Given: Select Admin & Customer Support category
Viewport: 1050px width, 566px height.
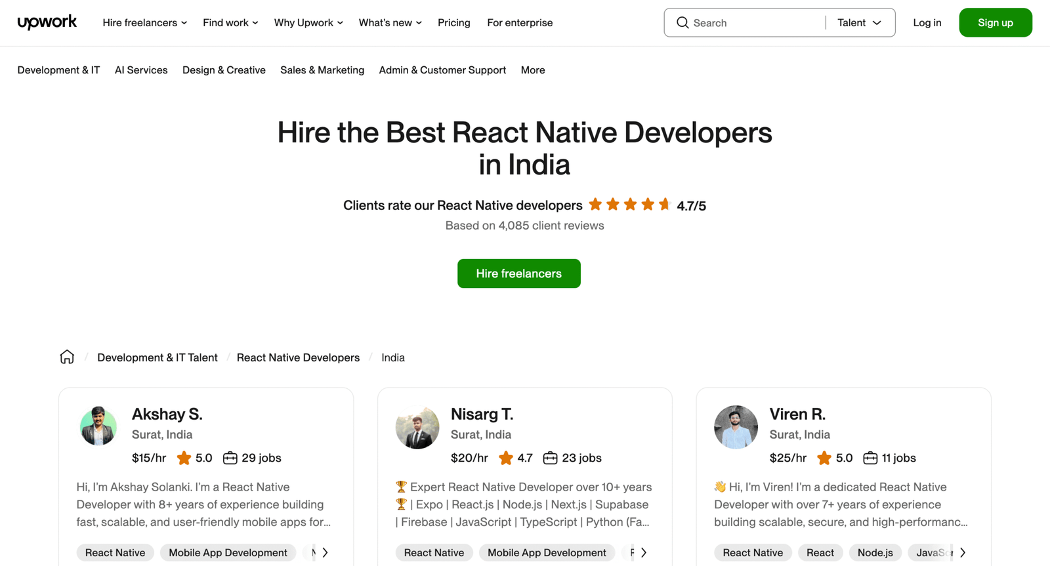Looking at the screenshot, I should tap(442, 70).
